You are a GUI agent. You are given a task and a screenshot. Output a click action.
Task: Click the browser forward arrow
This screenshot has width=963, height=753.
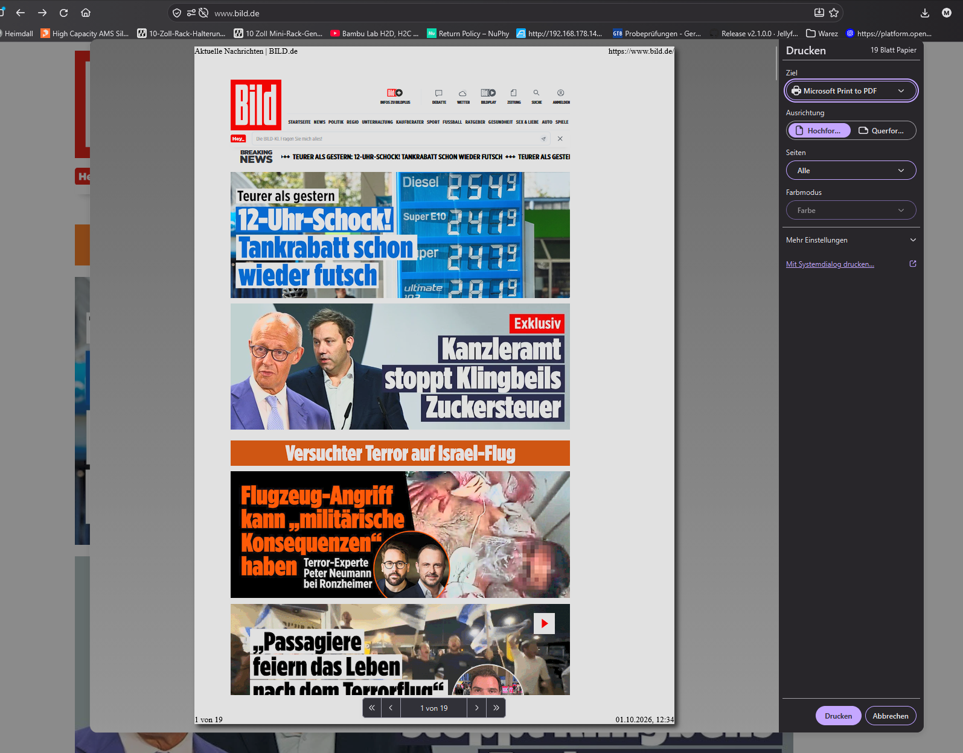click(42, 13)
